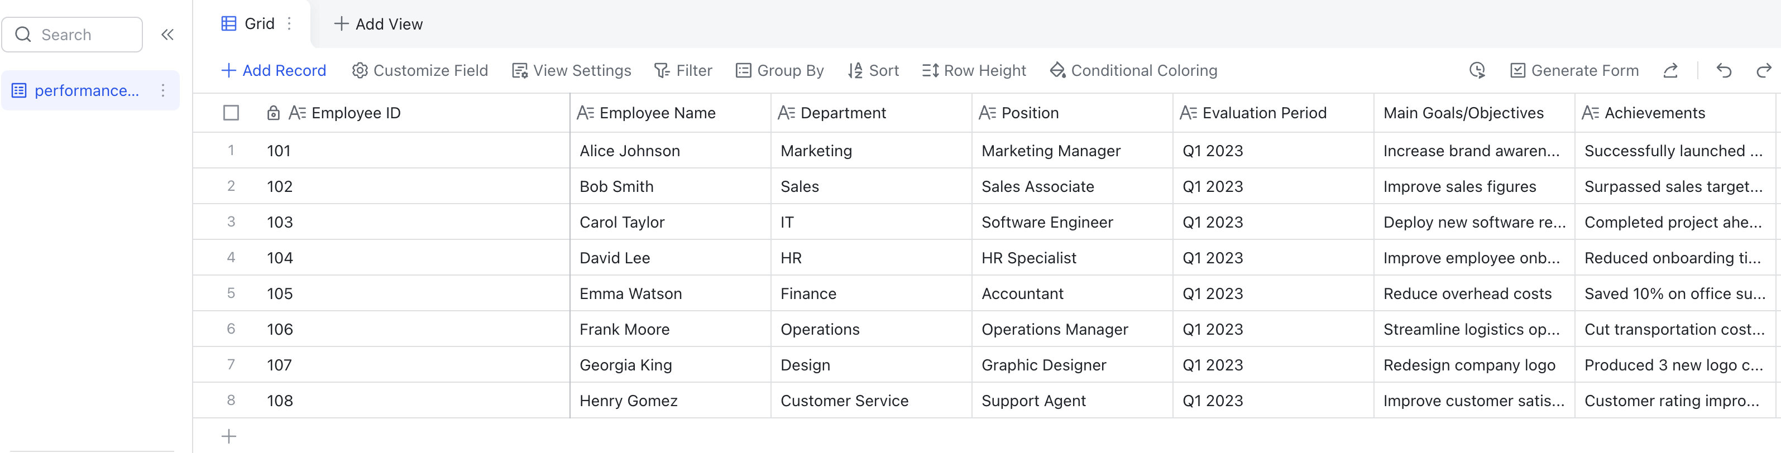Select Employee ID cell 105

(x=414, y=293)
